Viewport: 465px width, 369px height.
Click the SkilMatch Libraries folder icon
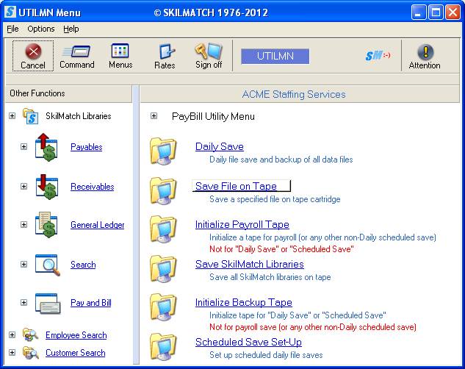31,116
